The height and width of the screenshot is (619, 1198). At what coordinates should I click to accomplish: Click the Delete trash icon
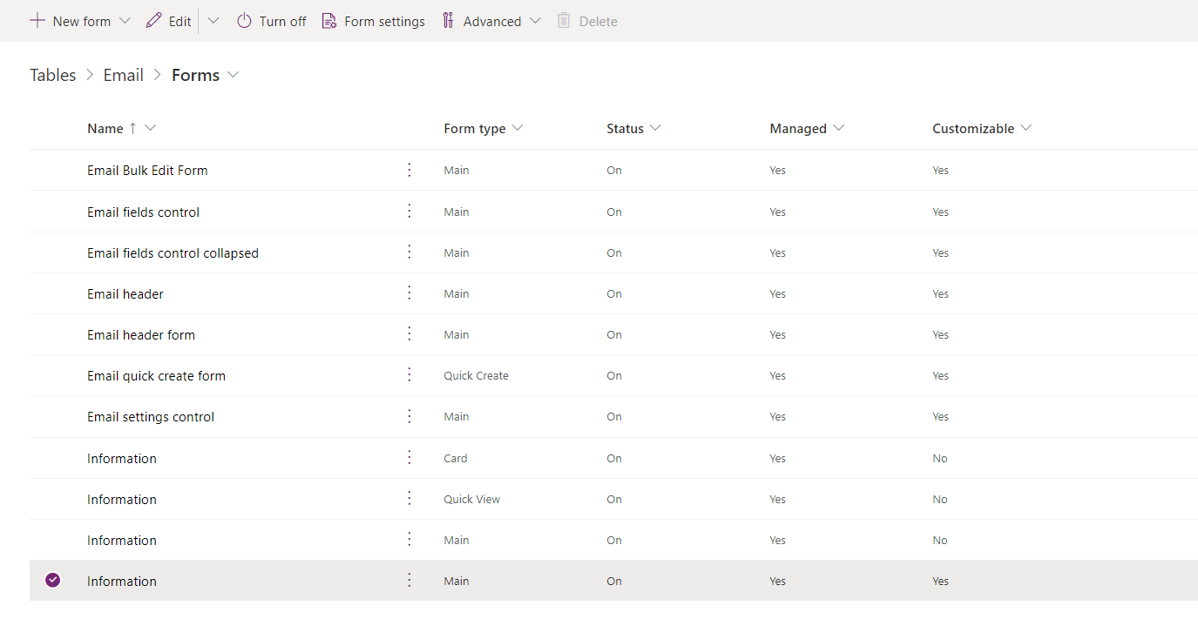[x=563, y=20]
